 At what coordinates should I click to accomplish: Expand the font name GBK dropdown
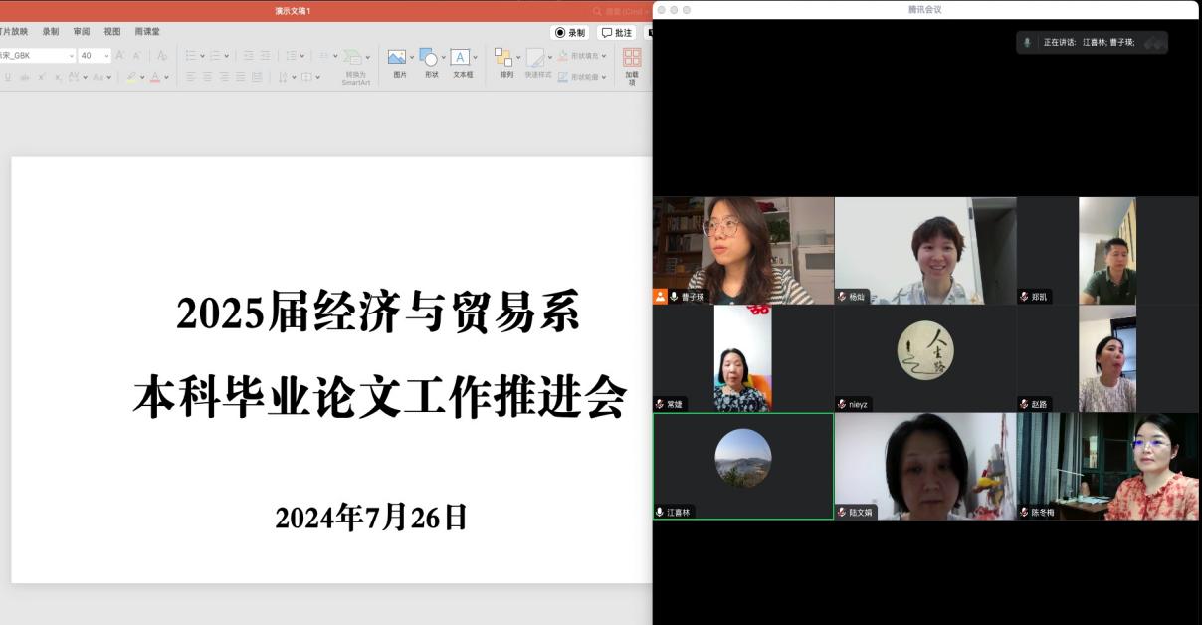coord(71,56)
